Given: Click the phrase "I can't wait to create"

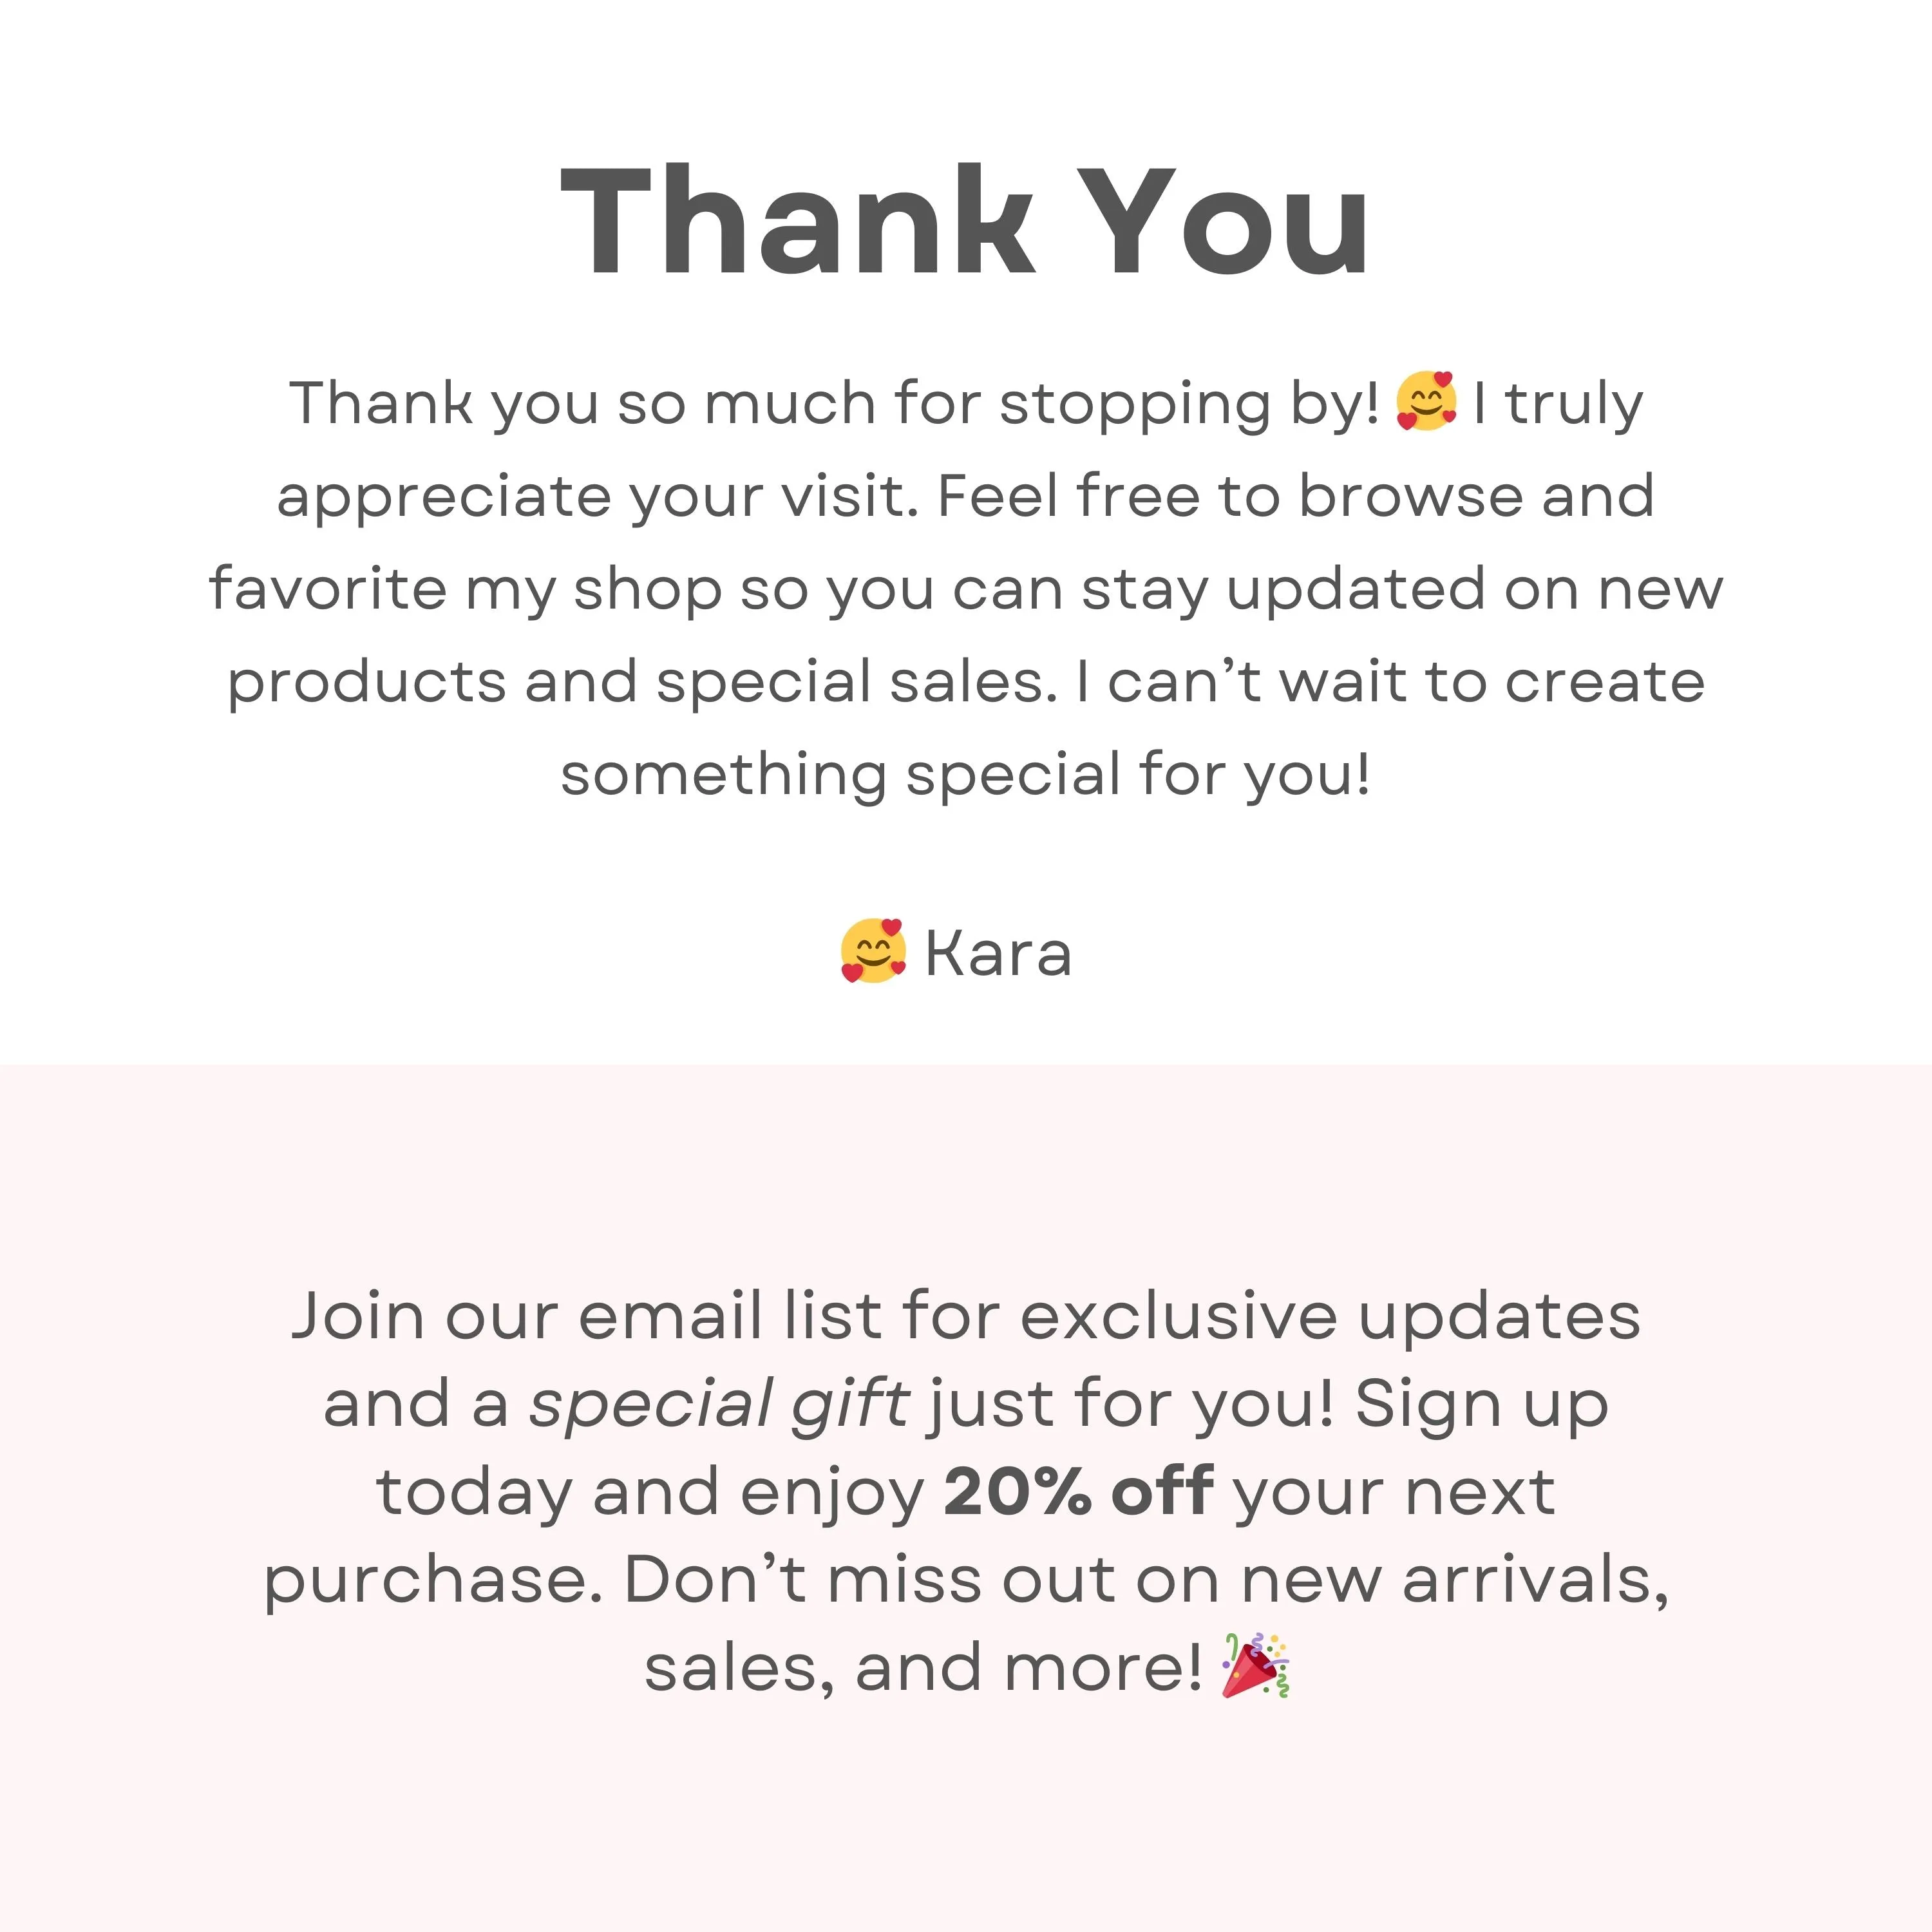Looking at the screenshot, I should point(1391,682).
